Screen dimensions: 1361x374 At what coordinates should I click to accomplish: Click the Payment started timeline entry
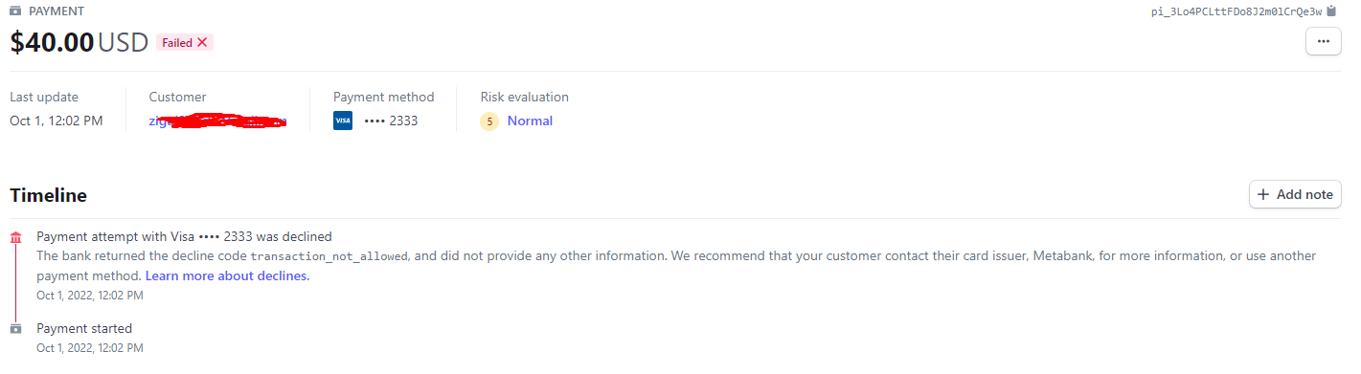[84, 328]
